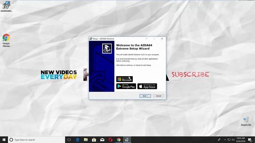The height and width of the screenshot is (143, 255).
Task: Open the Get it from Microsoft badge
Action: tap(124, 79)
